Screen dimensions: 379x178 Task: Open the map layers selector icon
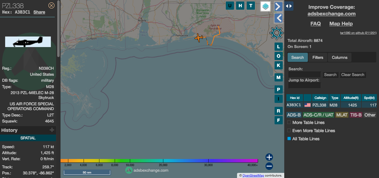coord(266,6)
